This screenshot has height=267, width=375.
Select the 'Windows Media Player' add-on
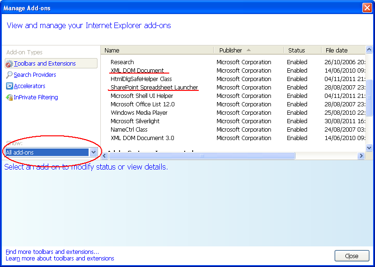tap(139, 112)
